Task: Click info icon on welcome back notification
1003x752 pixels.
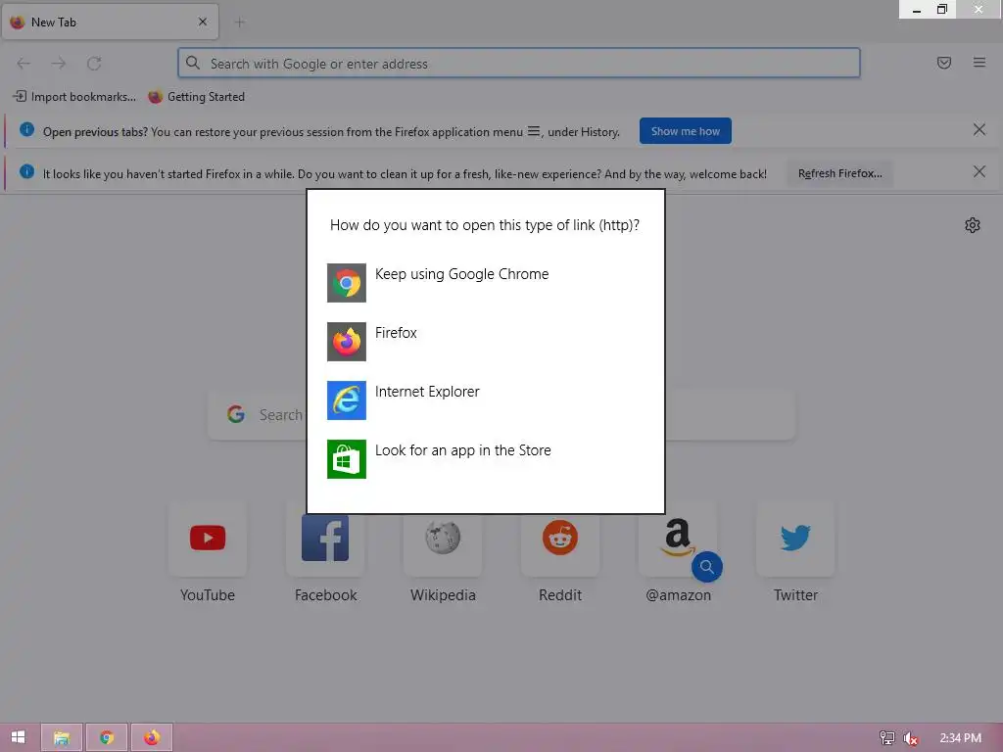Action: 26,171
